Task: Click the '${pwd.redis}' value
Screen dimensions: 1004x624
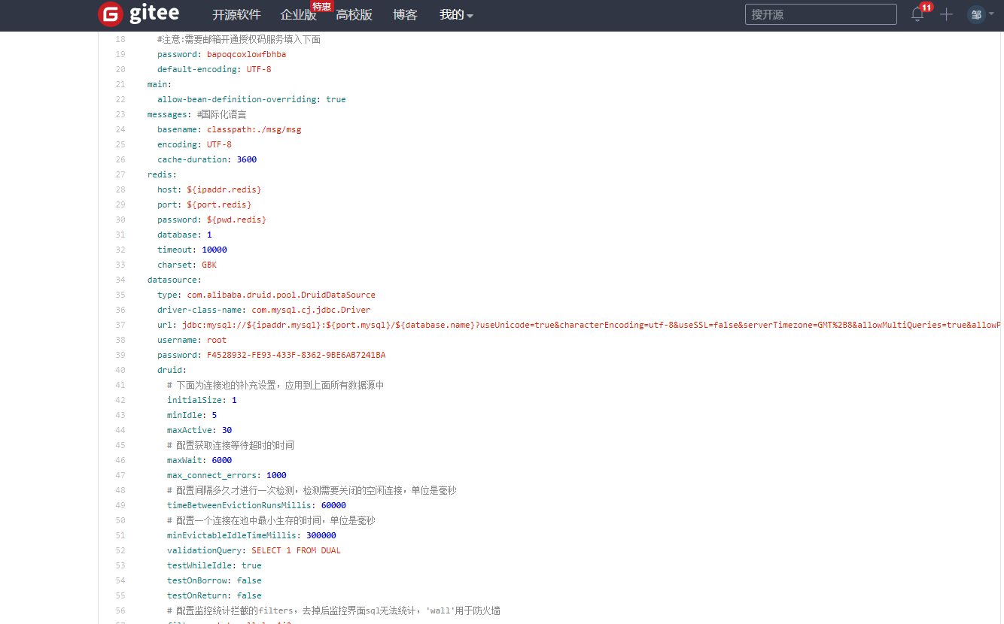Action: (x=236, y=220)
